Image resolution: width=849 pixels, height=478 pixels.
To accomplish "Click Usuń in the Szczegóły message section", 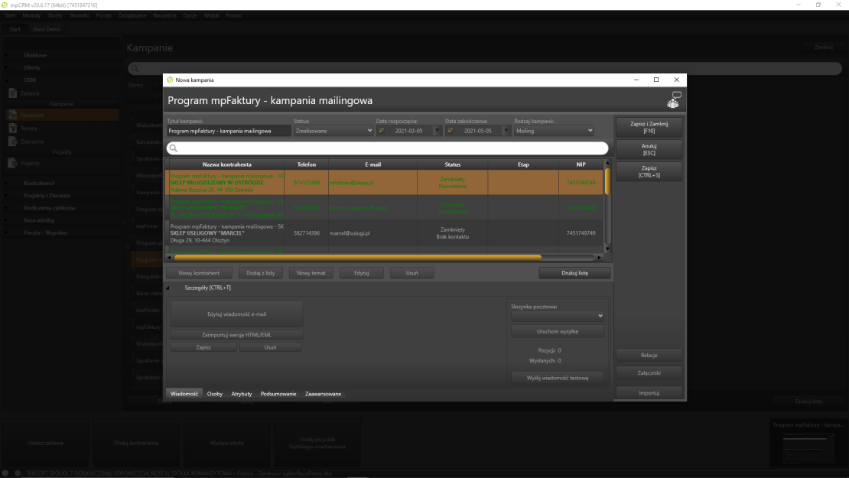I will point(270,347).
